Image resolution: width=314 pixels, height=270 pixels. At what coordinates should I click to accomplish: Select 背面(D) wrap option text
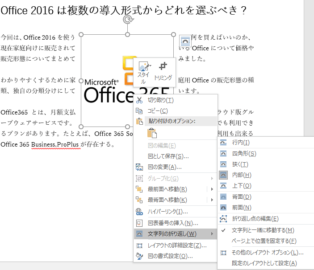pyautogui.click(x=242, y=197)
